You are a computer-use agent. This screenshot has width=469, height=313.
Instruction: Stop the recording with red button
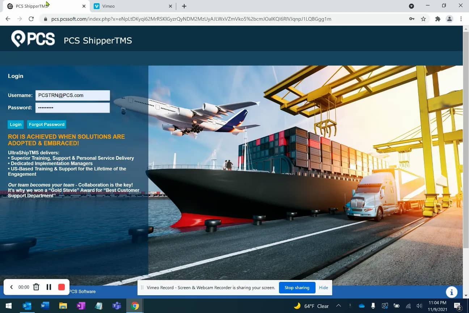62,287
